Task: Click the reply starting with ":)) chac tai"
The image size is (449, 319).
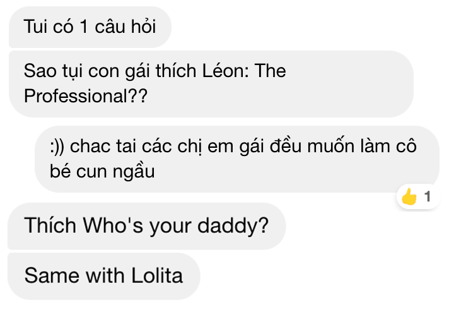Action: (x=236, y=159)
